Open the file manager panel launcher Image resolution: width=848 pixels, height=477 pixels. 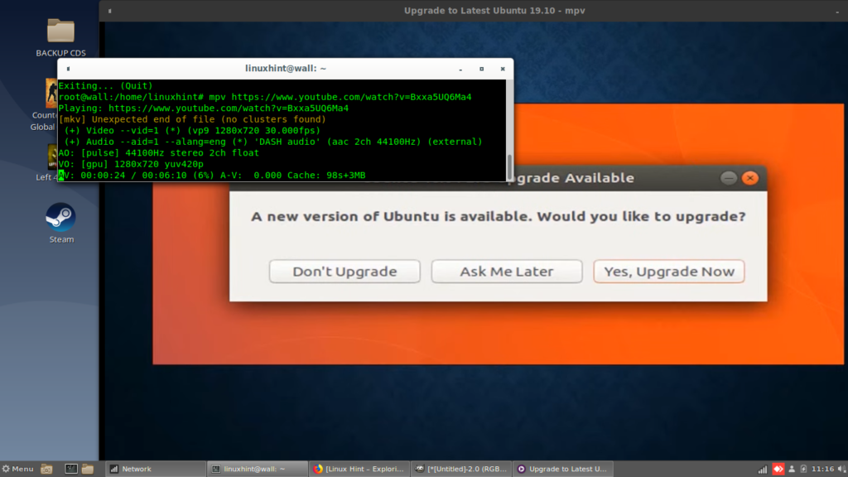(x=88, y=469)
